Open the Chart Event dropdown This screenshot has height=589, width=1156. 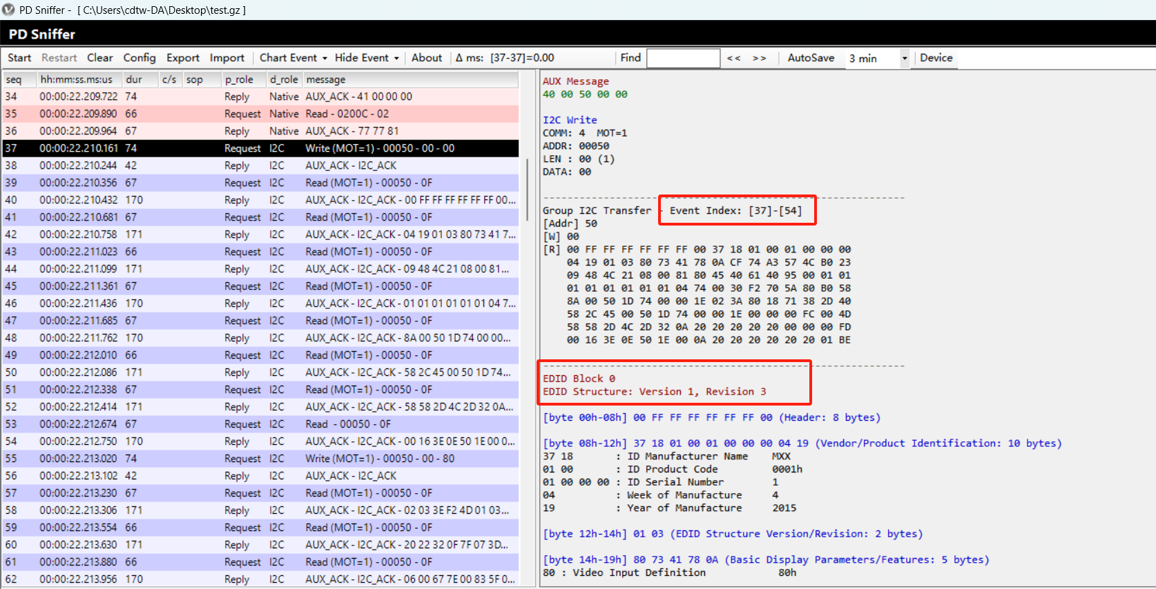(x=293, y=58)
